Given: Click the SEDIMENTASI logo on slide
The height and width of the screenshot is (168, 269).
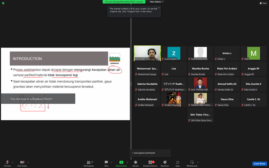Looking at the screenshot, I should coord(115,58).
